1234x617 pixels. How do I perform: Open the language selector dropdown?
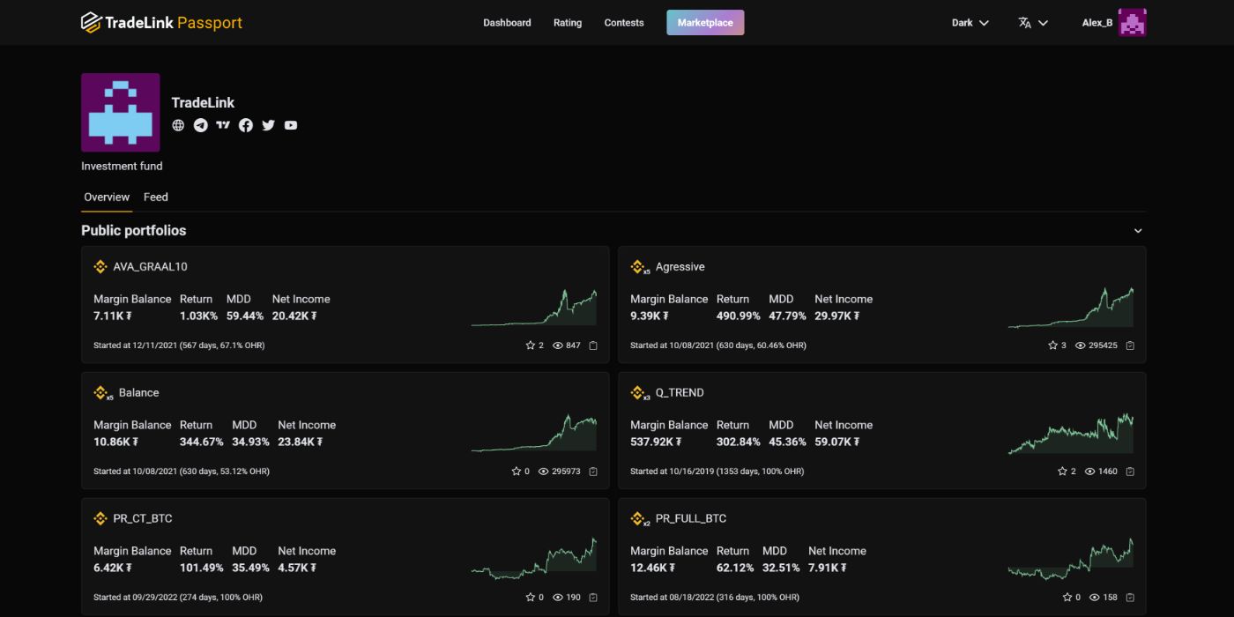click(1033, 22)
